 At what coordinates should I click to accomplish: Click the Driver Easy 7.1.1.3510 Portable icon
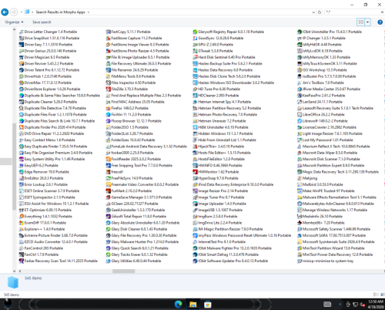(22, 45)
